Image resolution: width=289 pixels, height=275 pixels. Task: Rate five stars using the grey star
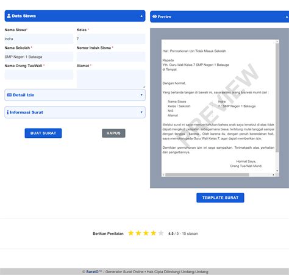161,233
